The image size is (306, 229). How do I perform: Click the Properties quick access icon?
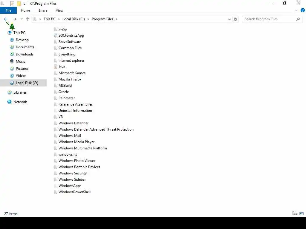coord(12,4)
